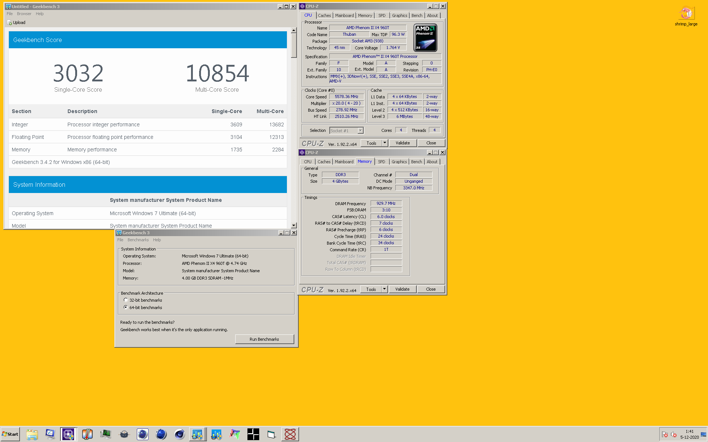
Task: Open Bench tab in the CPU tab window
Action: coord(417,15)
